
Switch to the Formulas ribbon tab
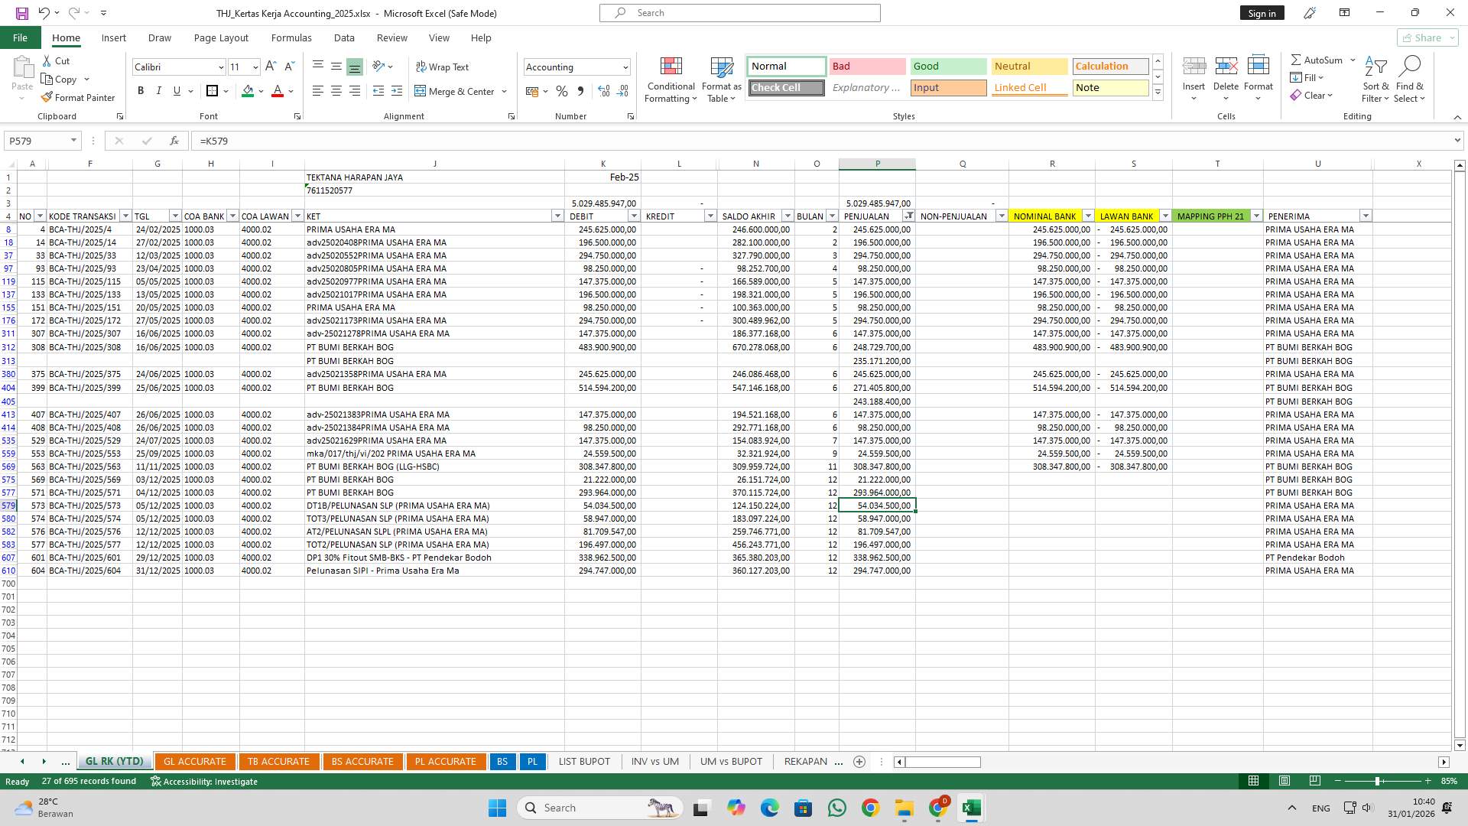(x=291, y=37)
